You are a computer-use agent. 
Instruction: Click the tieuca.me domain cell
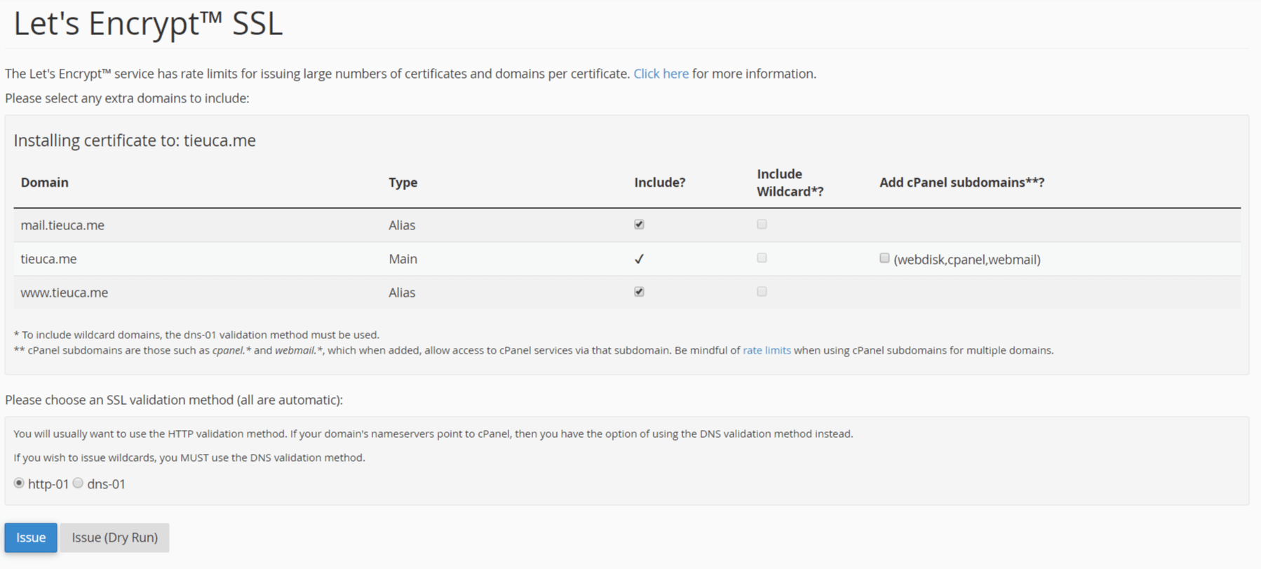(x=48, y=259)
